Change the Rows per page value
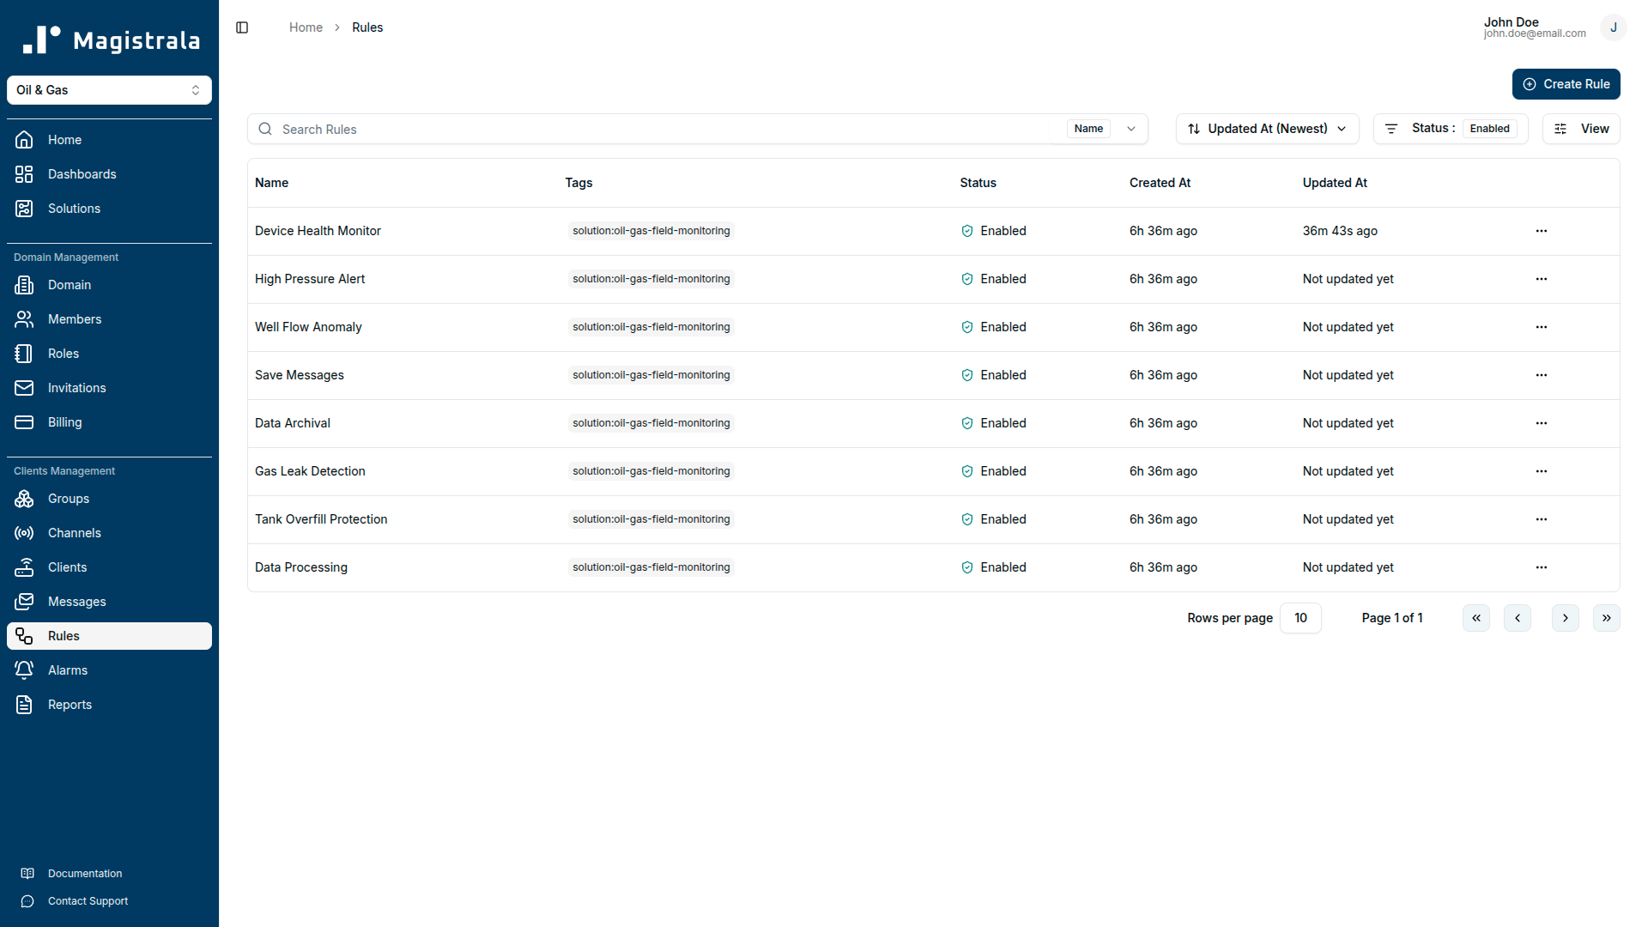The image size is (1648, 927). point(1300,618)
